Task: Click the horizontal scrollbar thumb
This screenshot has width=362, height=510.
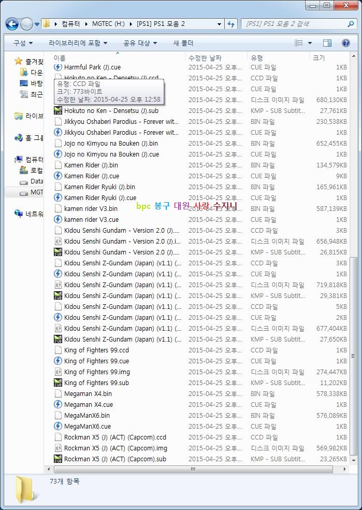Action: click(193, 470)
